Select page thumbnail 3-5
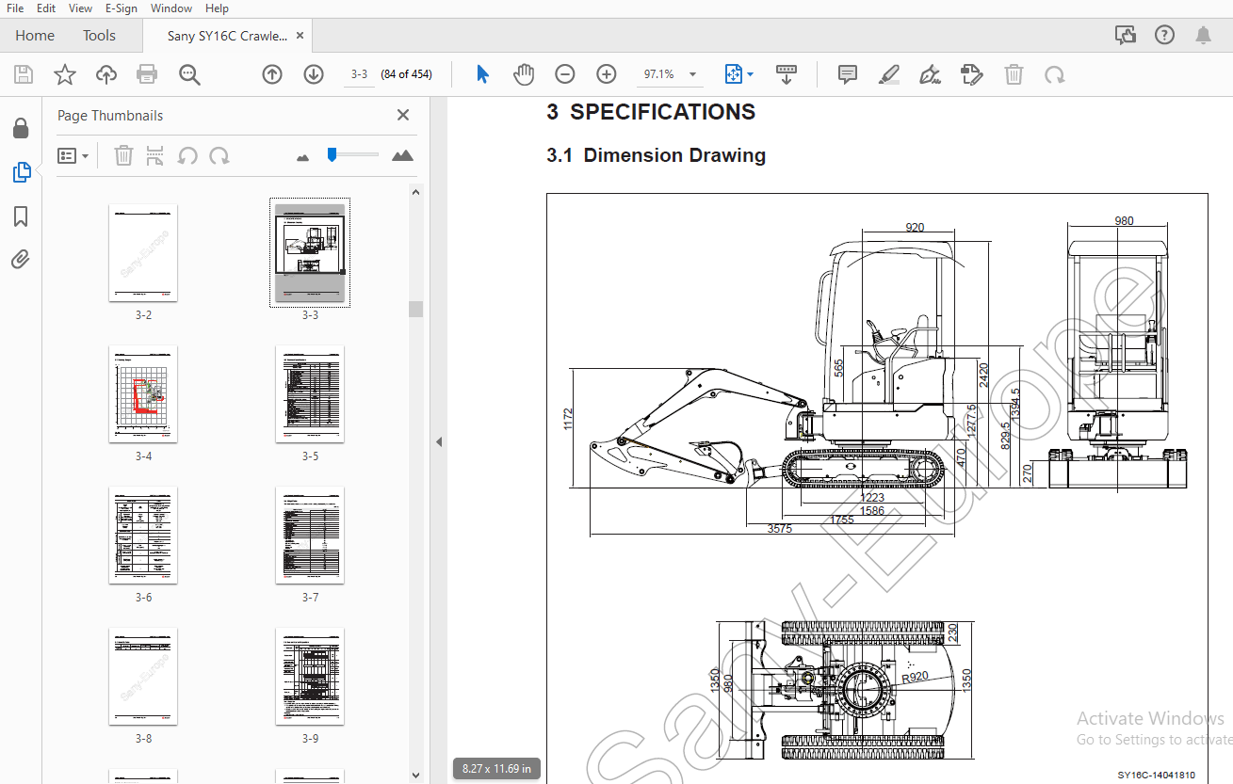1233x784 pixels. point(310,394)
